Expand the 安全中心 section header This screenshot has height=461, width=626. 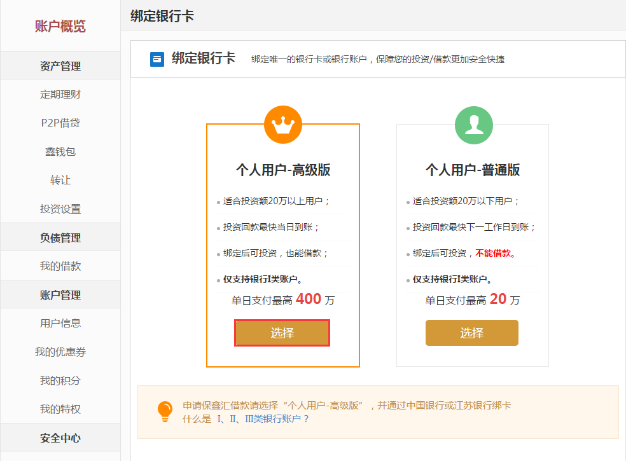60,437
